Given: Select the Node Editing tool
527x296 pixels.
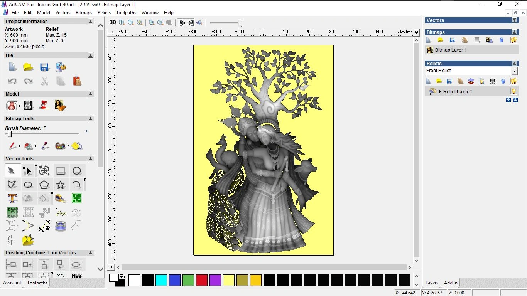Looking at the screenshot, I should (x=28, y=170).
